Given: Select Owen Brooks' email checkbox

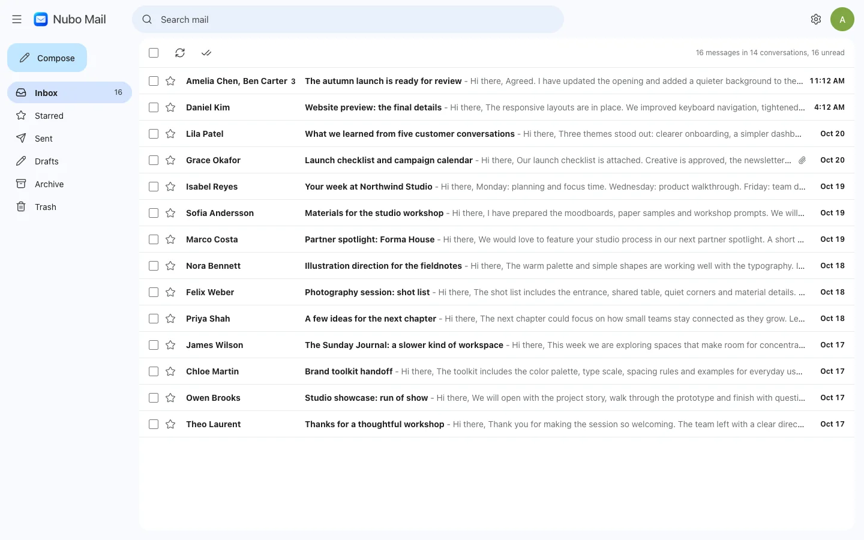Looking at the screenshot, I should click(154, 398).
